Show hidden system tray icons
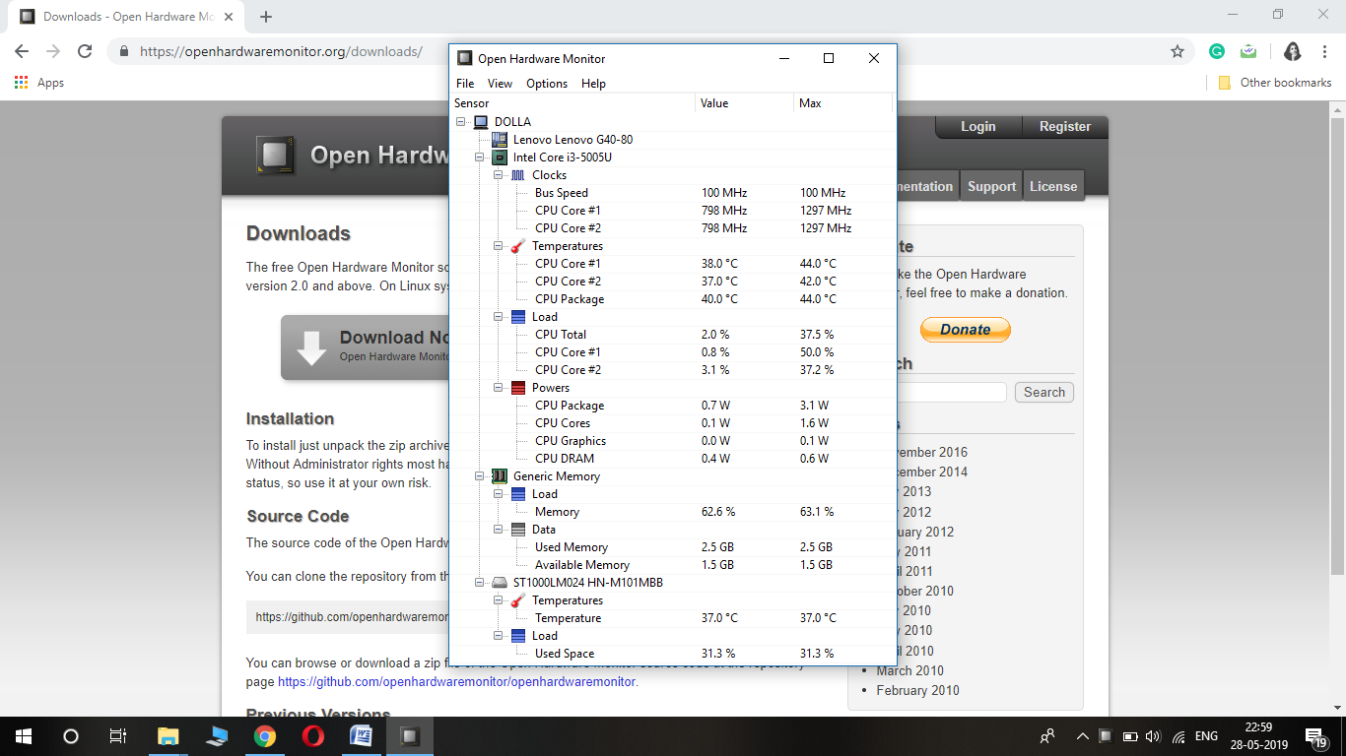Viewport: 1346px width, 756px height. tap(1083, 736)
